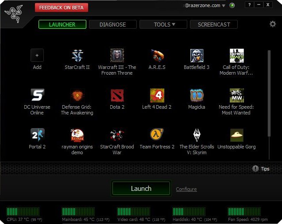Open the razerzone.com account dropdown arrow
Screen dimensions: 282x224
[x=224, y=6]
